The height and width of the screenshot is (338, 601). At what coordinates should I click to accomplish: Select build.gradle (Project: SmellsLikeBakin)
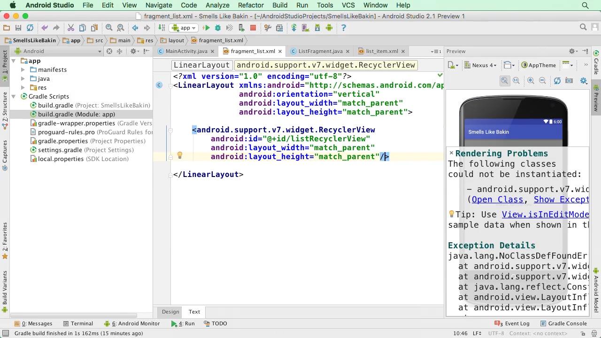pyautogui.click(x=90, y=105)
